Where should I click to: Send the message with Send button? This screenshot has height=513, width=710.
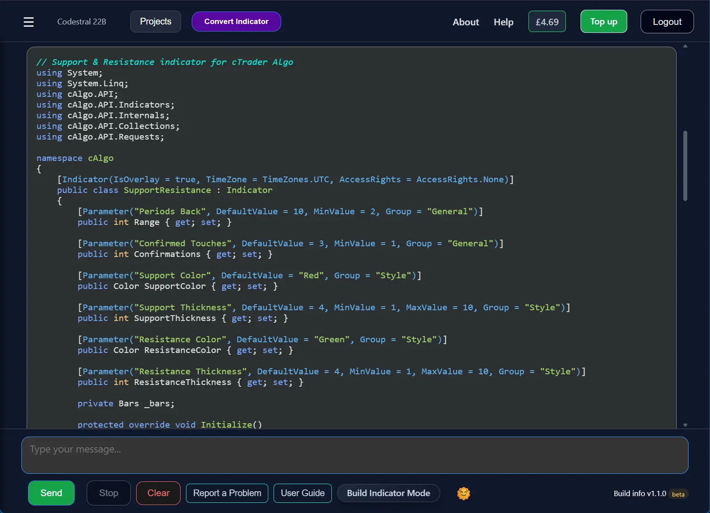pyautogui.click(x=51, y=493)
